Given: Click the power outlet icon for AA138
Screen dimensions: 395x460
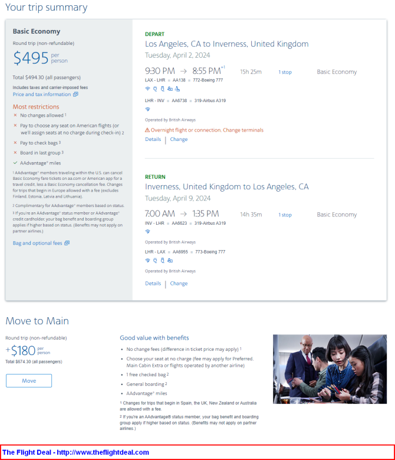Looking at the screenshot, I should pos(155,88).
